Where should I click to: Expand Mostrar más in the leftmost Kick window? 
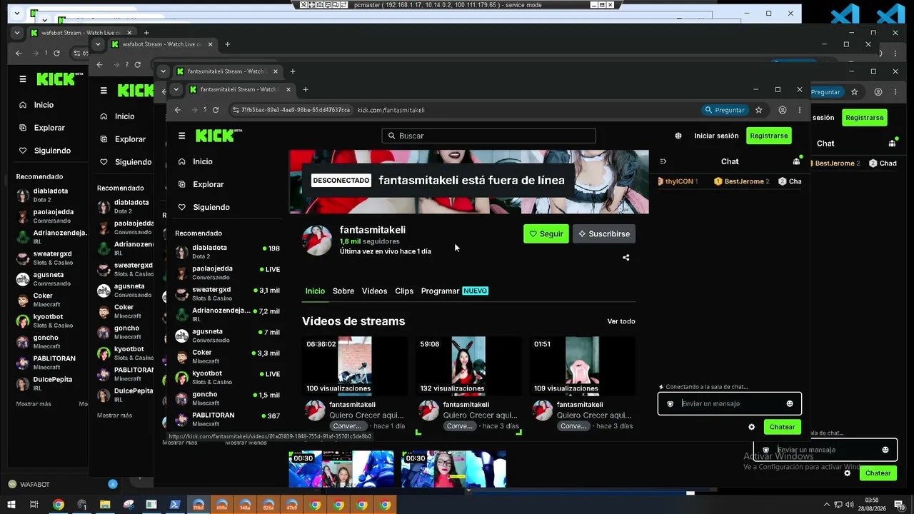34,404
